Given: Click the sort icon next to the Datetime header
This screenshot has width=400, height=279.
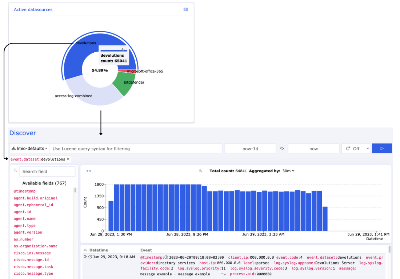Looking at the screenshot, I should [85, 250].
